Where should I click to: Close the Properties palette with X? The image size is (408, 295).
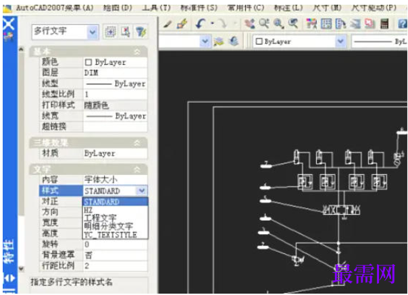[9, 24]
